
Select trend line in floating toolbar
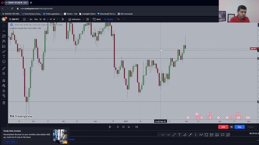tap(174, 135)
